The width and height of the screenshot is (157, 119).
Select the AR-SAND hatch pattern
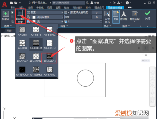pyautogui.click(x=50, y=71)
